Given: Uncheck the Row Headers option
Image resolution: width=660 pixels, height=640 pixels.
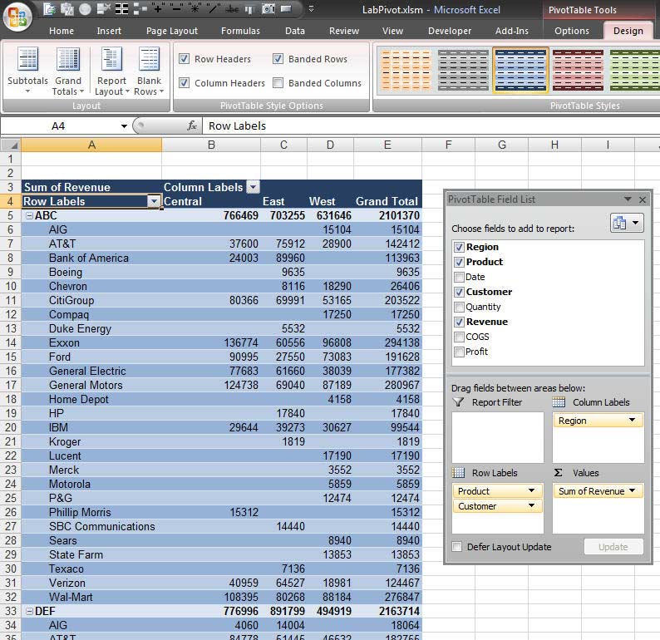Looking at the screenshot, I should 185,59.
